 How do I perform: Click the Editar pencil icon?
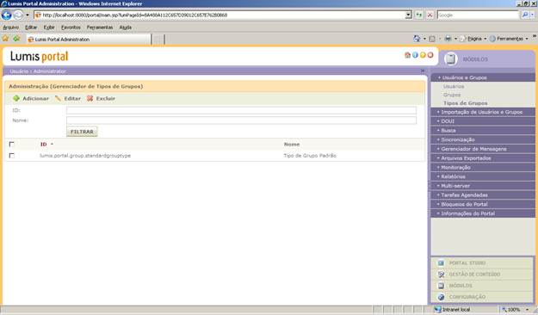(58, 98)
